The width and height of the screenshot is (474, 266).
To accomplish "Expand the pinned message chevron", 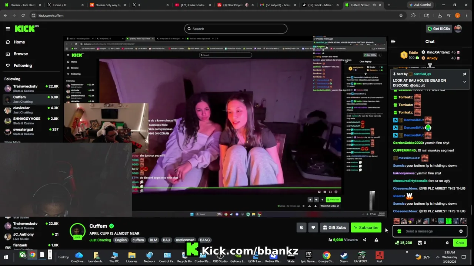I will click(x=464, y=82).
